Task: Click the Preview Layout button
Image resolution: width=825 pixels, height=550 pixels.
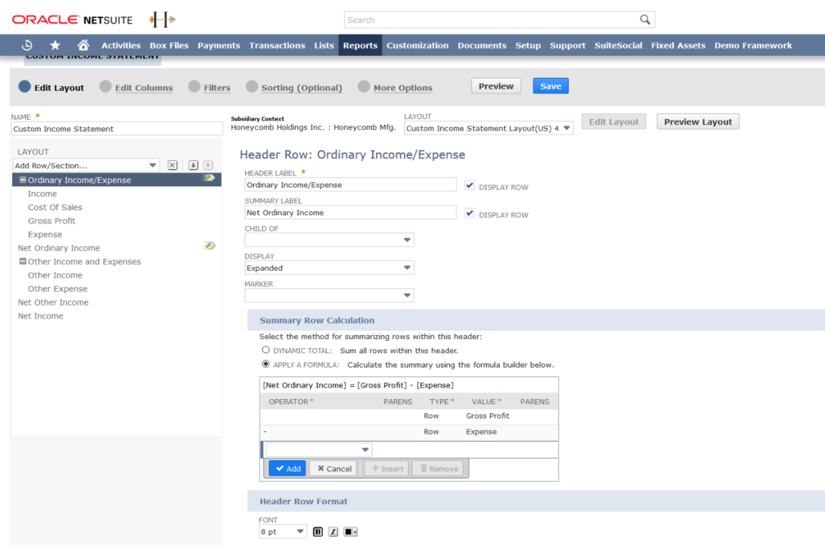Action: pyautogui.click(x=697, y=121)
